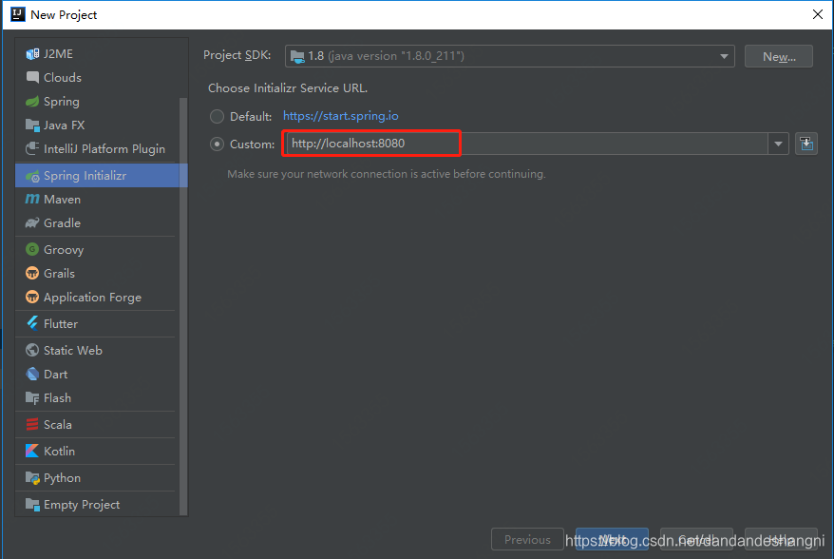
Task: Click the Flash folder icon
Action: (32, 397)
